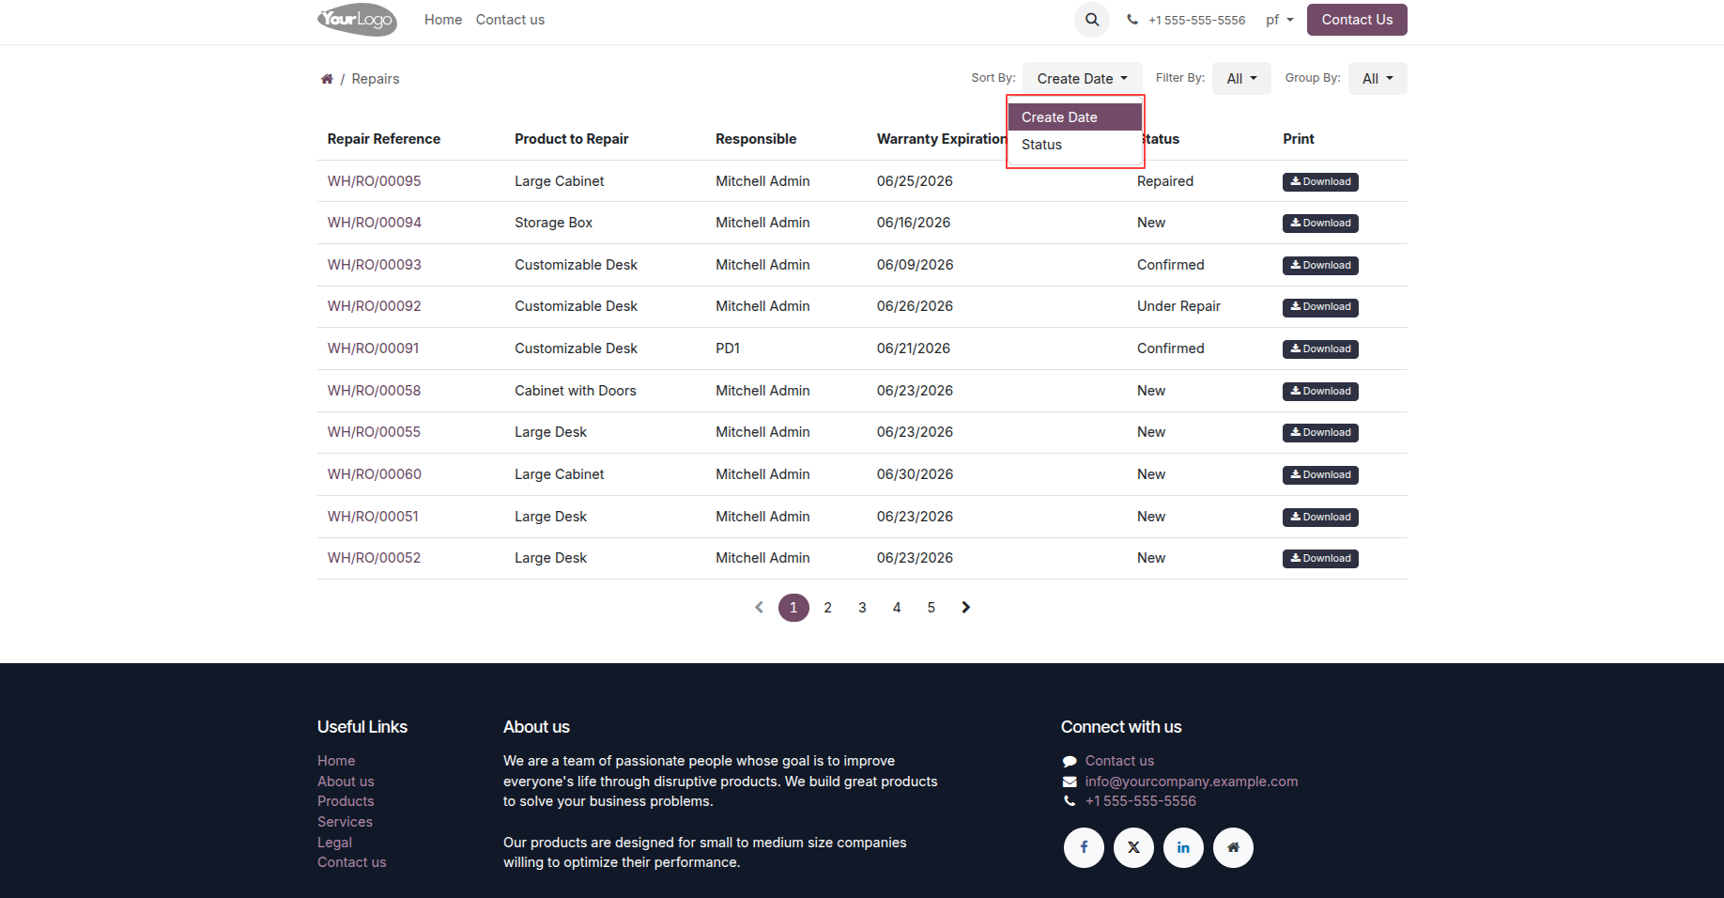
Task: Click the Product to Repair column header
Action: click(x=572, y=139)
